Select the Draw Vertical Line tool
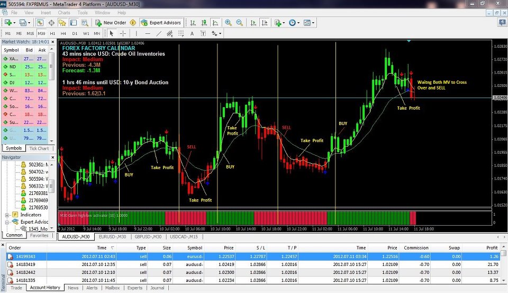 click(137, 33)
